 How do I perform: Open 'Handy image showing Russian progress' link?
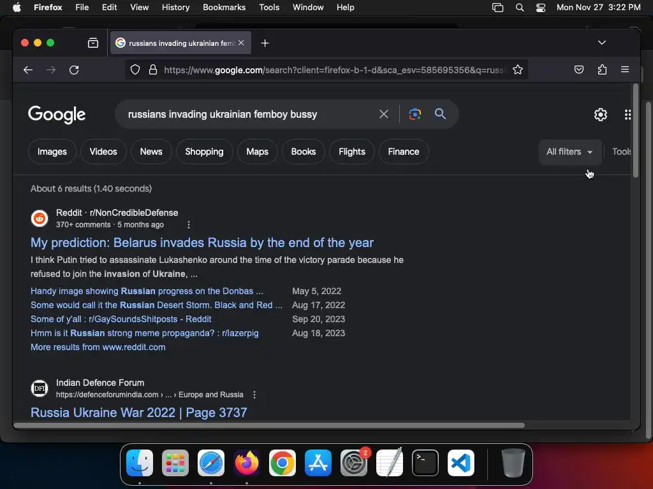[x=147, y=291]
